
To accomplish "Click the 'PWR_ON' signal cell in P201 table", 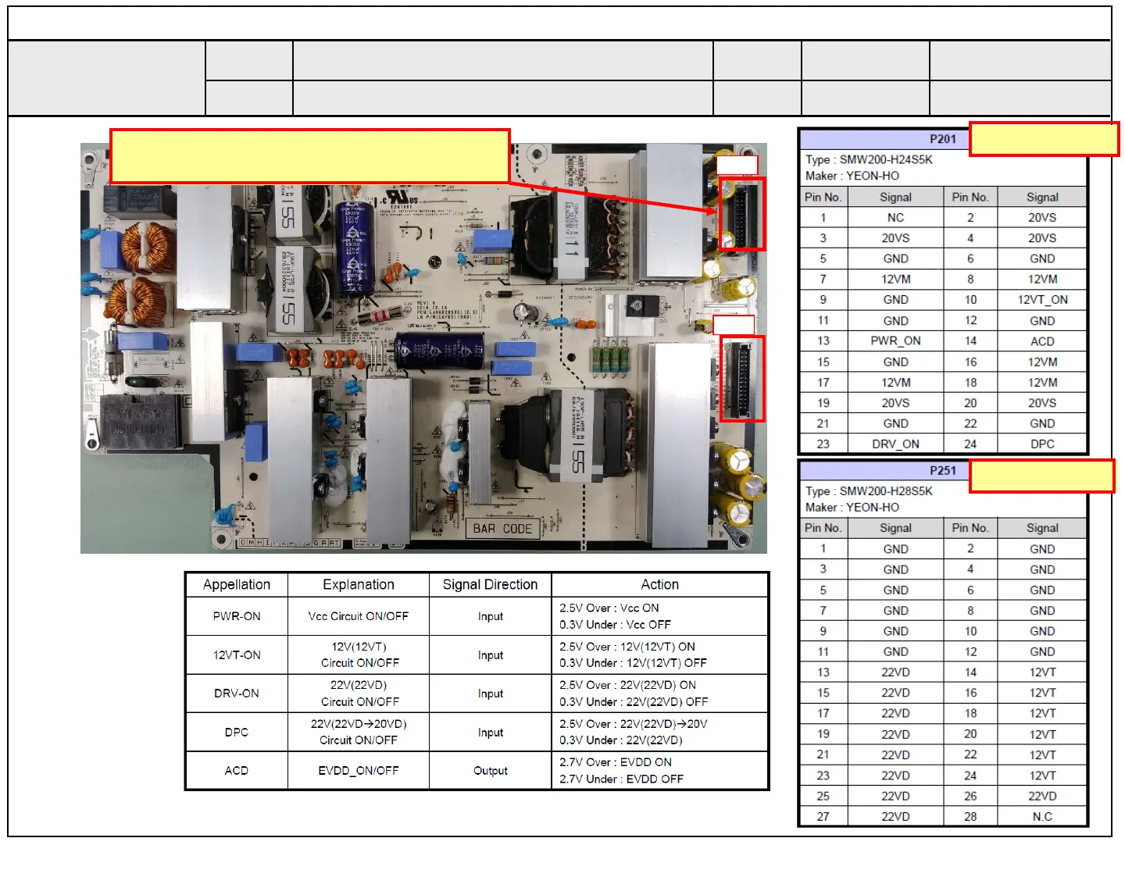I will [895, 341].
